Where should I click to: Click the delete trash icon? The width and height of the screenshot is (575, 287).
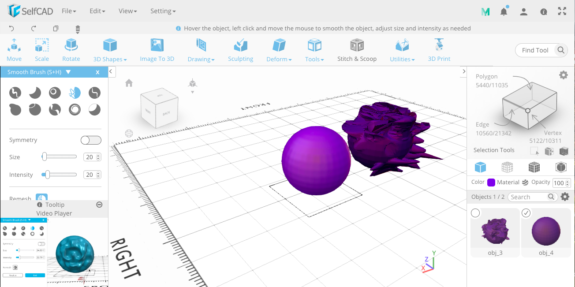pyautogui.click(x=78, y=29)
